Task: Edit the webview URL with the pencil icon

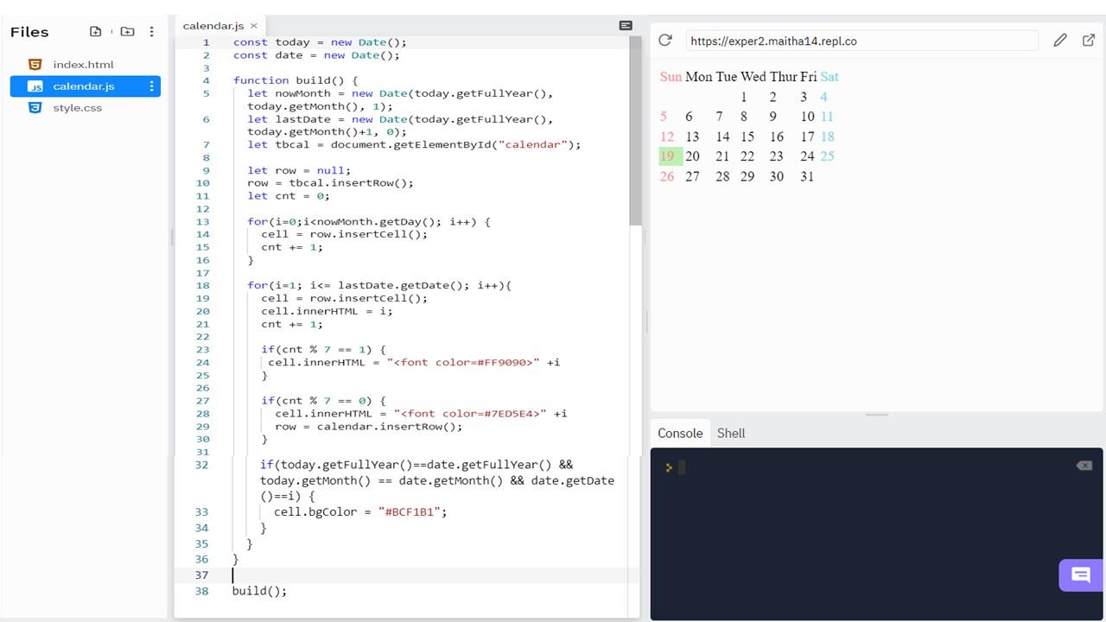Action: [x=1061, y=41]
